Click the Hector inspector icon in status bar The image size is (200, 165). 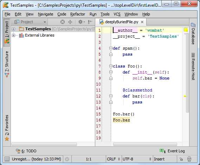[189, 159]
